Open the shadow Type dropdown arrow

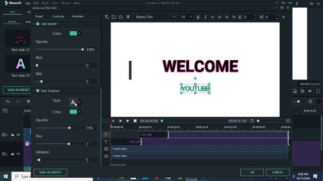click(80, 102)
